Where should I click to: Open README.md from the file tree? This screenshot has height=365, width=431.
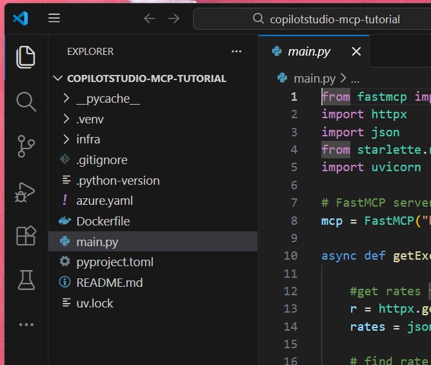109,282
